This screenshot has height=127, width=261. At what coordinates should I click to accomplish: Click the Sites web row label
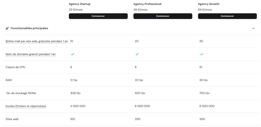click(12, 119)
